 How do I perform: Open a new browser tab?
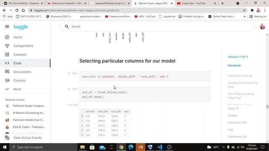point(222,3)
